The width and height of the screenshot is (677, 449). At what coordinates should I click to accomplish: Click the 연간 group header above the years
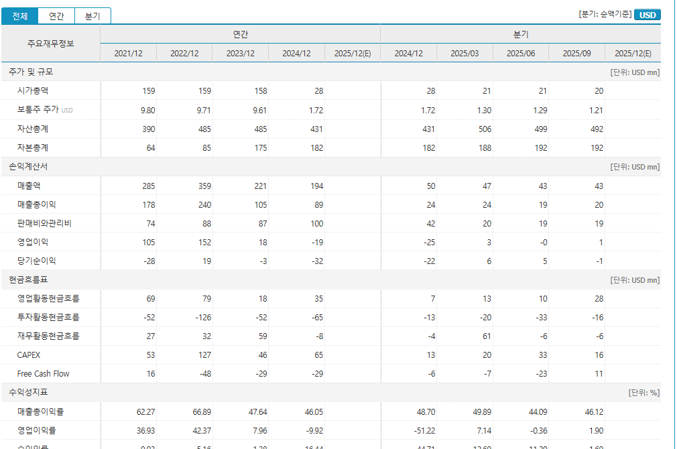point(240,34)
